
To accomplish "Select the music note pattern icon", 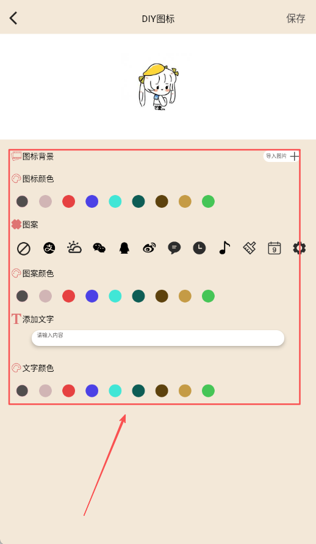I will click(224, 248).
